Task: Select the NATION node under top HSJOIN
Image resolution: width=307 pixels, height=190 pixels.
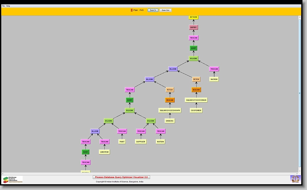Action: (x=214, y=79)
